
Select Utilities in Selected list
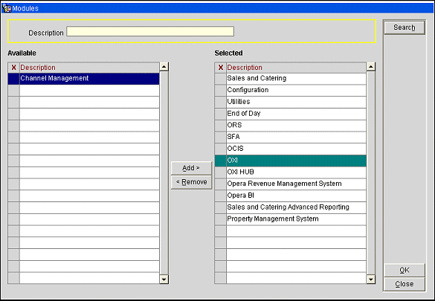(296, 102)
